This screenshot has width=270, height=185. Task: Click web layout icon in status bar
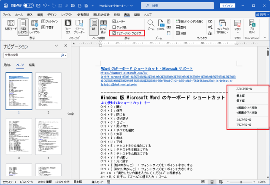click(x=221, y=182)
